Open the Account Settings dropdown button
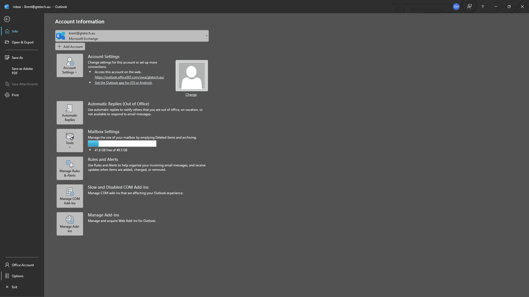The width and height of the screenshot is (529, 297). coord(70,65)
